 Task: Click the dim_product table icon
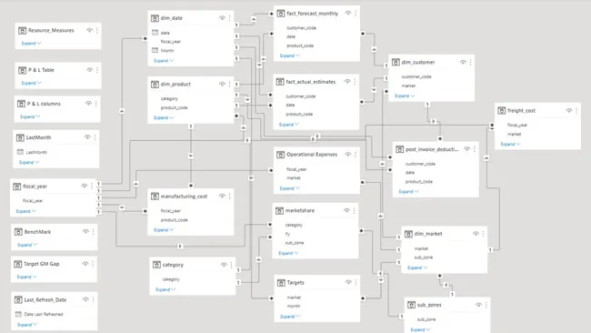click(x=155, y=85)
